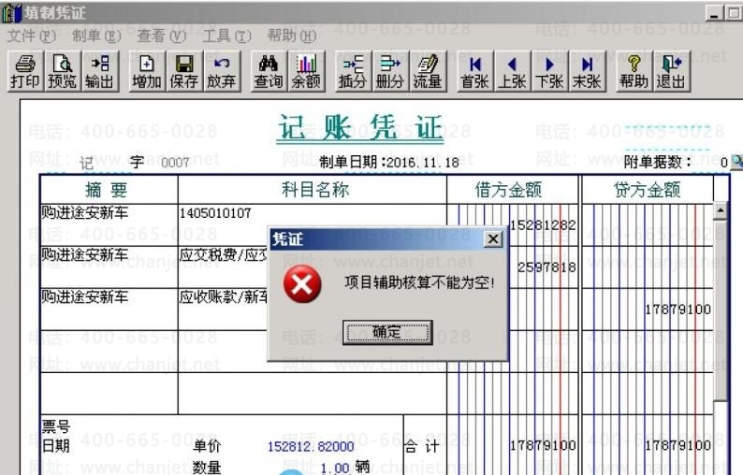This screenshot has height=475, width=743.
Task: Click the 贷方金额 column header
Action: 647,190
